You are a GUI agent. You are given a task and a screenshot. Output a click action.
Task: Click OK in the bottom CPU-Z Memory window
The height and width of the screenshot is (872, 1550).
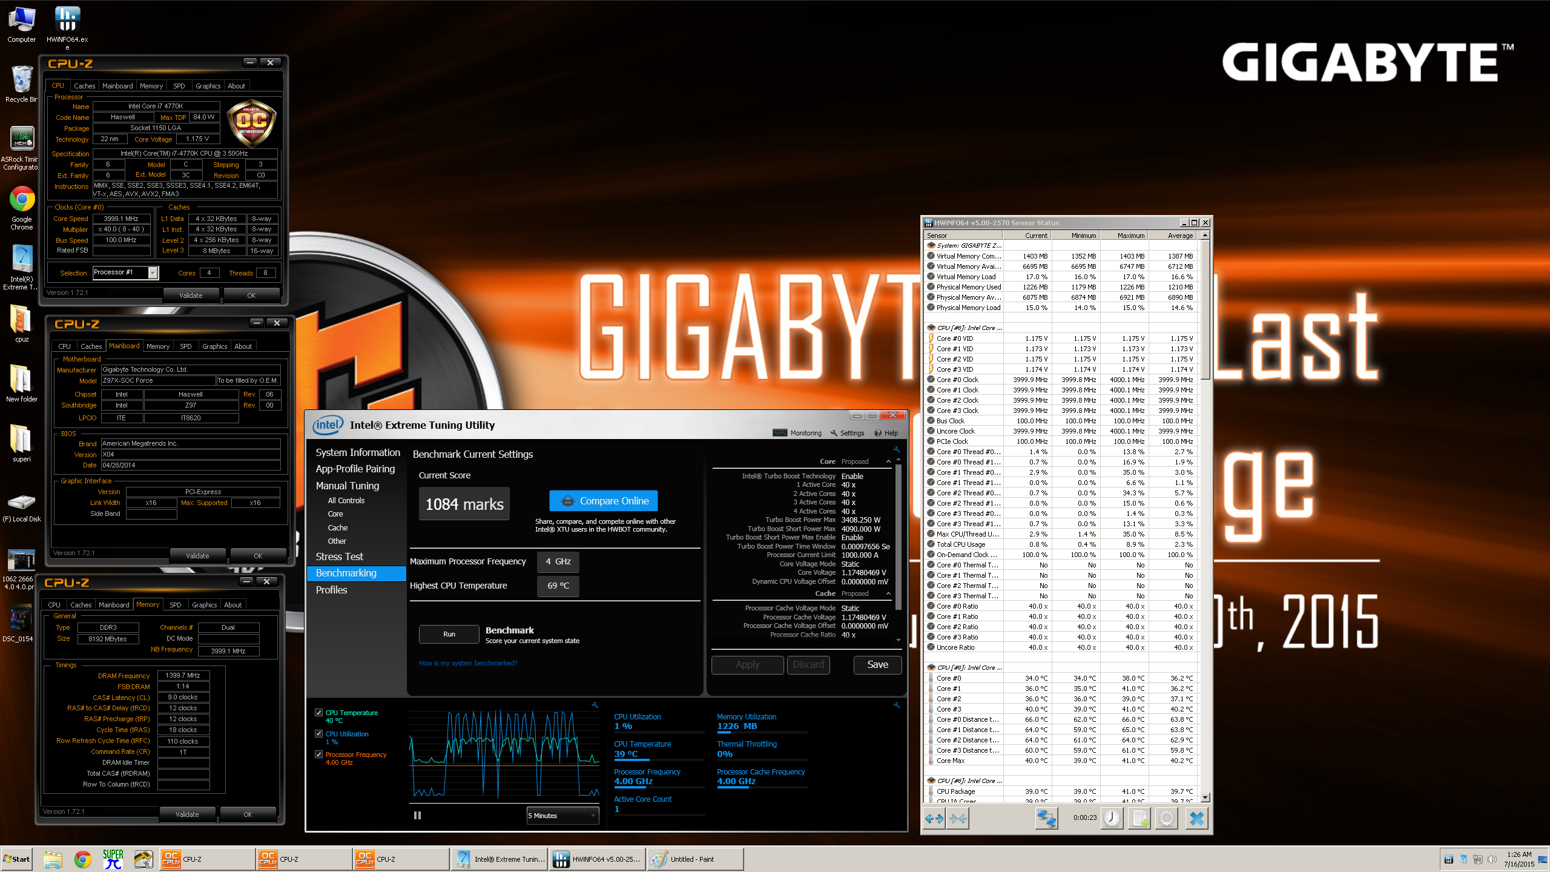(x=248, y=814)
